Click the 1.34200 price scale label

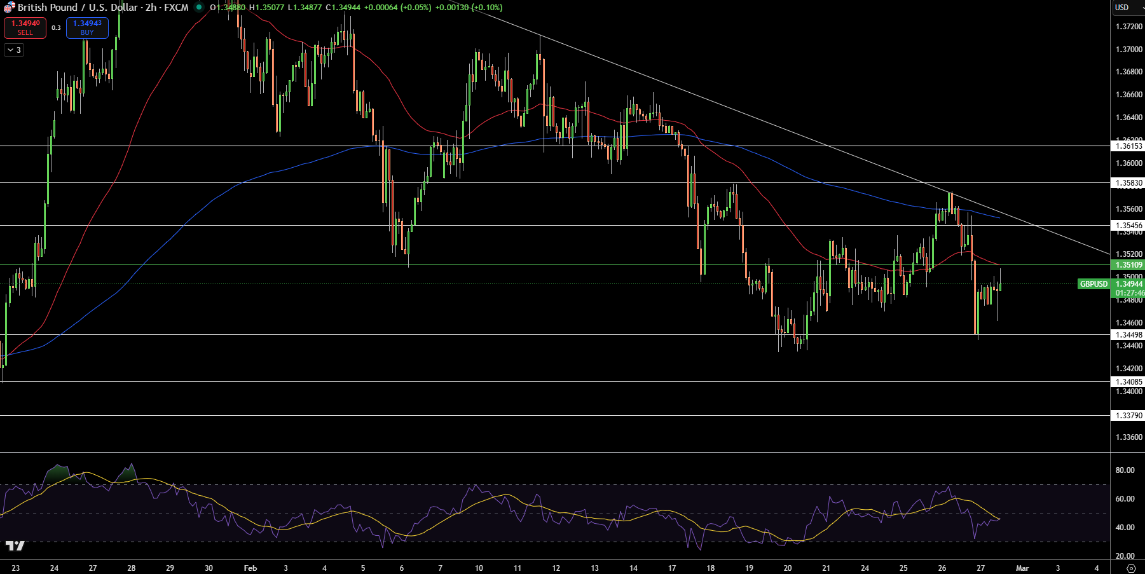coord(1129,368)
